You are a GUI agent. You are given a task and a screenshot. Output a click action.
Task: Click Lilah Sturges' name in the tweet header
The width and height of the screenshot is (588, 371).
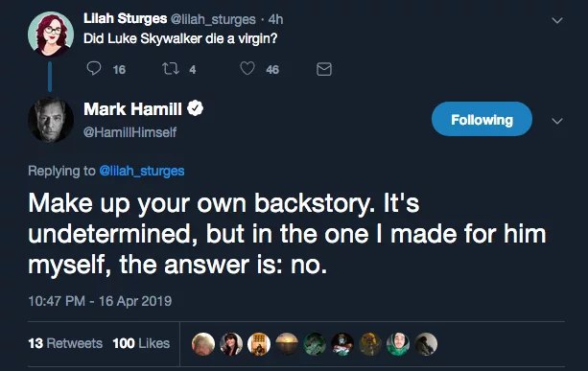tap(126, 18)
